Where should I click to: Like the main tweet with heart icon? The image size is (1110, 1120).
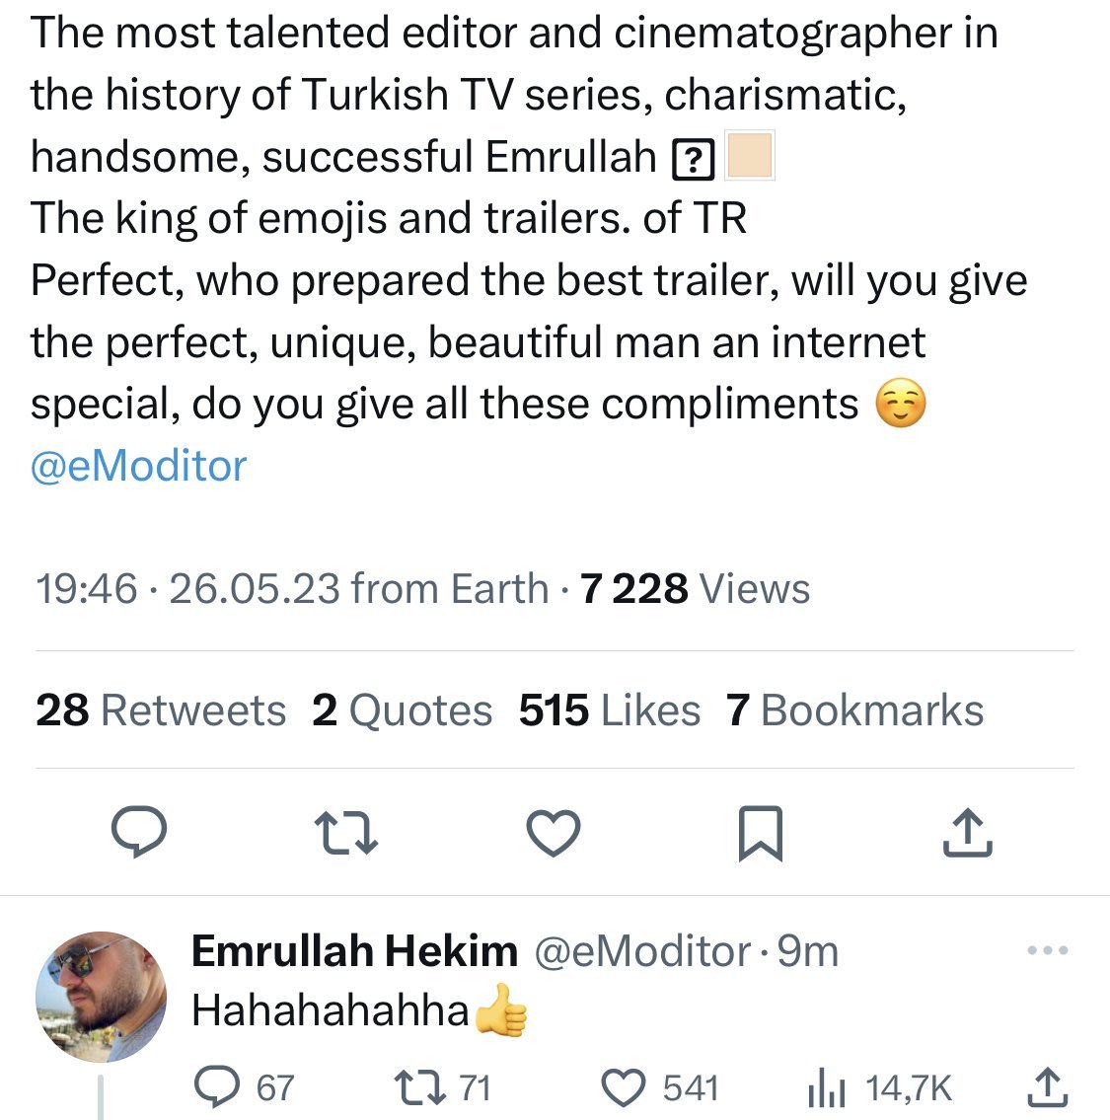pyautogui.click(x=554, y=832)
